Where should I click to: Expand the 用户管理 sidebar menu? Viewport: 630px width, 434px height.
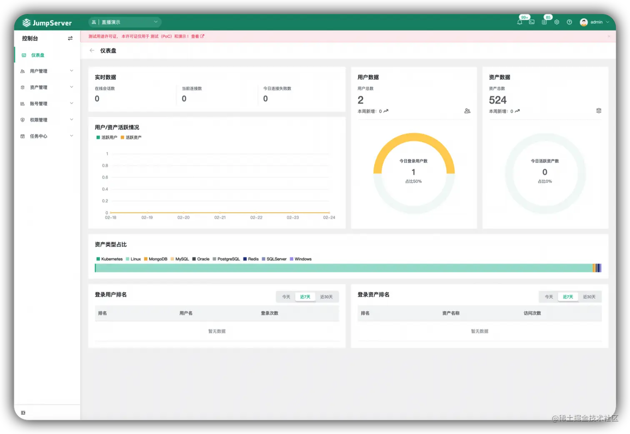[47, 71]
